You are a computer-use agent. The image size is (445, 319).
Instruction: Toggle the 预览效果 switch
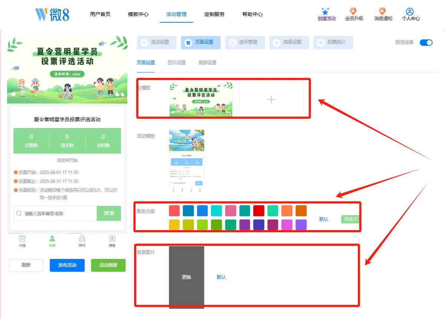[426, 42]
